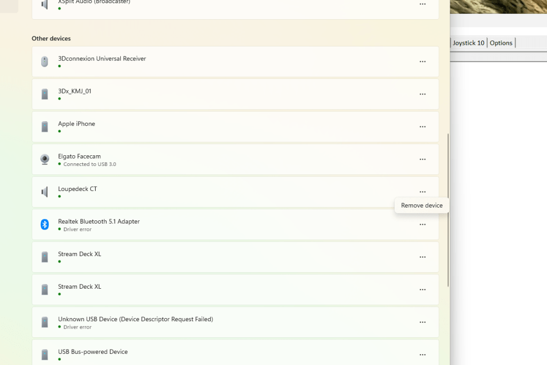
Task: Open more options for Realtek Bluetooth 5.1 Adapter
Action: click(422, 224)
